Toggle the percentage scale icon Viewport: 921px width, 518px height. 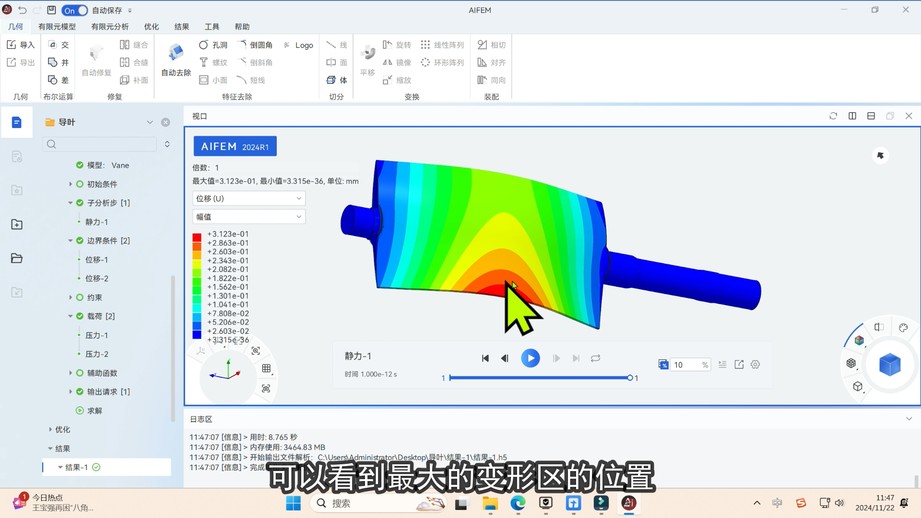(663, 365)
